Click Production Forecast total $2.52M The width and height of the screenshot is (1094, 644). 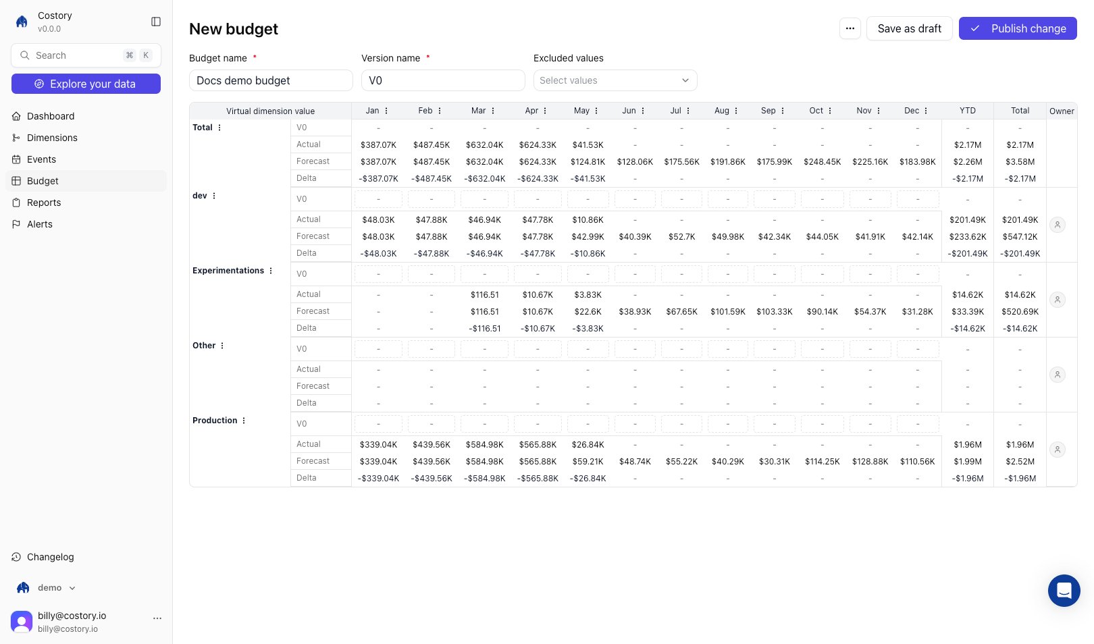1020,462
